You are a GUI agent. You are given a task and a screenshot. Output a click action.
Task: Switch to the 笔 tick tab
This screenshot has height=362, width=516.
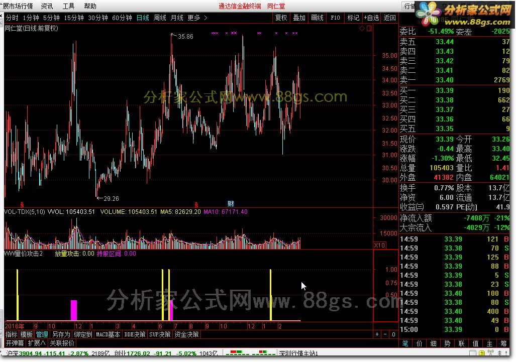click(405, 343)
